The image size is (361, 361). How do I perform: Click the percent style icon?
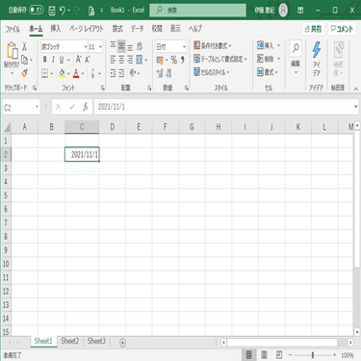pyautogui.click(x=174, y=60)
